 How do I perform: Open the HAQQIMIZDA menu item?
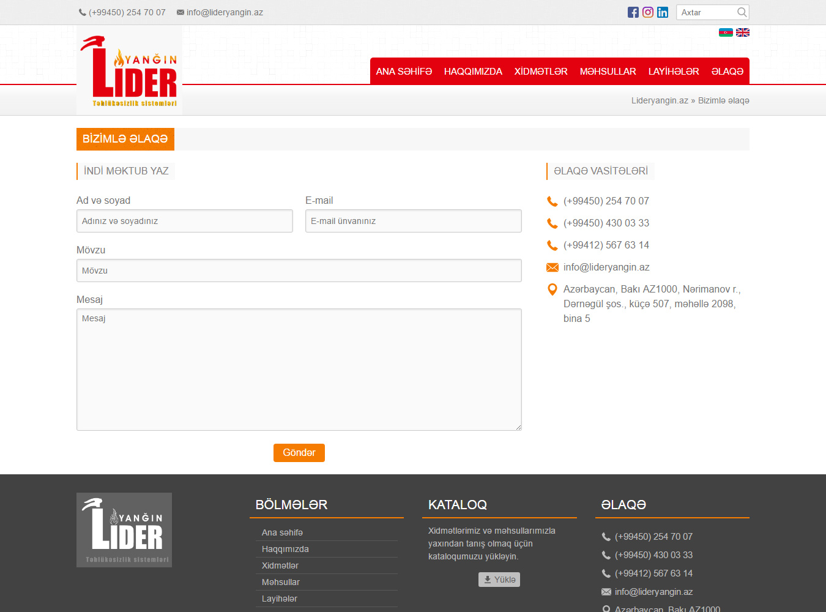click(x=473, y=72)
